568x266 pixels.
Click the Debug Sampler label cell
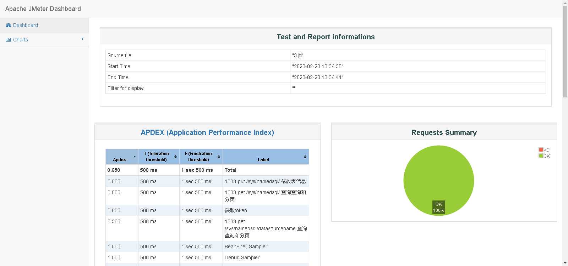point(266,257)
